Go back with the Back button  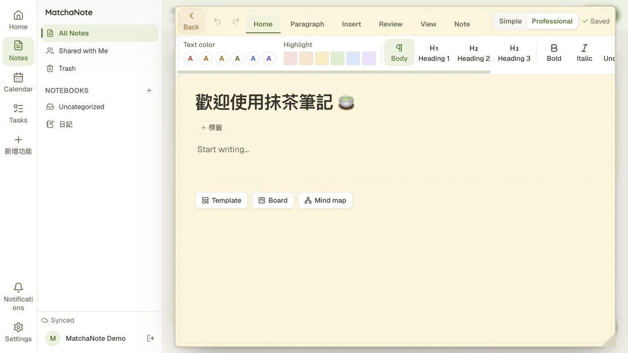pos(191,22)
